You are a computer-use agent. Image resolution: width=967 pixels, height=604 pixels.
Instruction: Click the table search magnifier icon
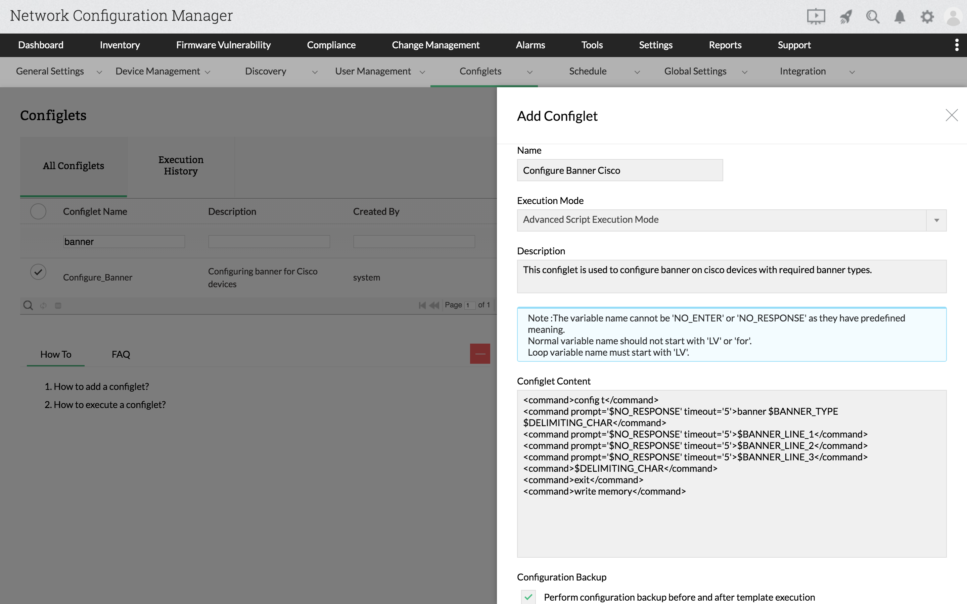[x=28, y=306]
